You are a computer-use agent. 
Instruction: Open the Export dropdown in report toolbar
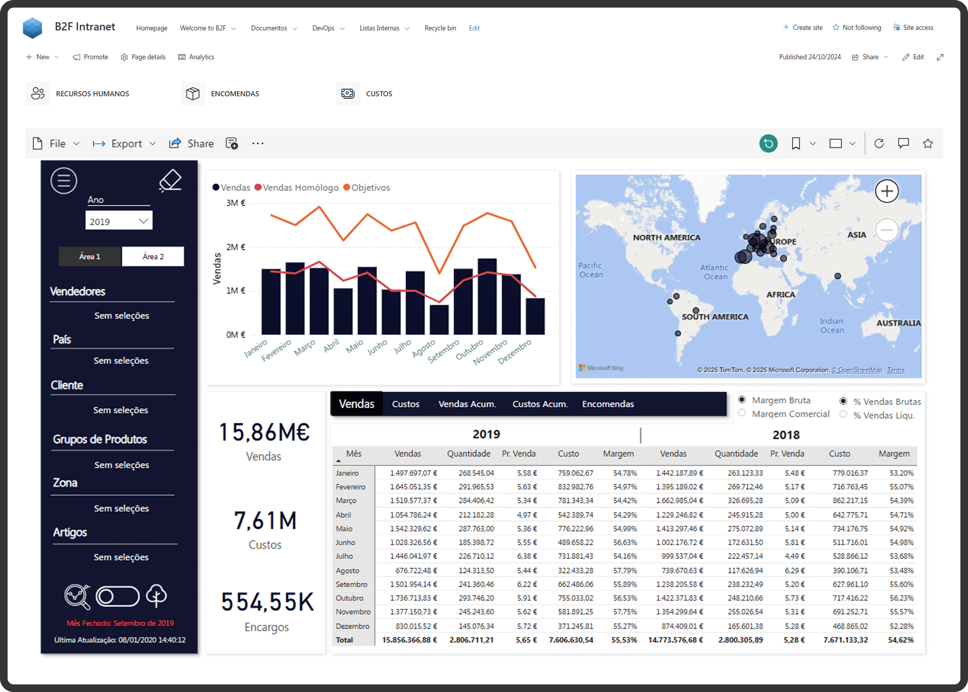(124, 143)
